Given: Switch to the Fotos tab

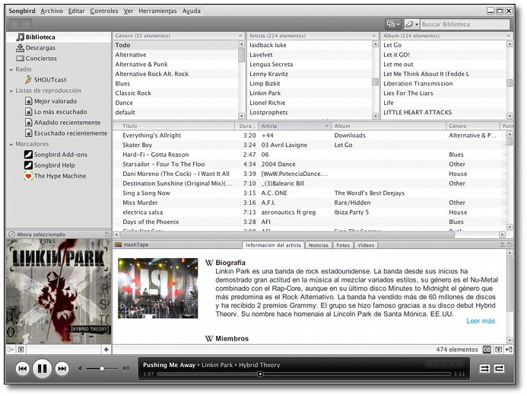Looking at the screenshot, I should coord(343,245).
